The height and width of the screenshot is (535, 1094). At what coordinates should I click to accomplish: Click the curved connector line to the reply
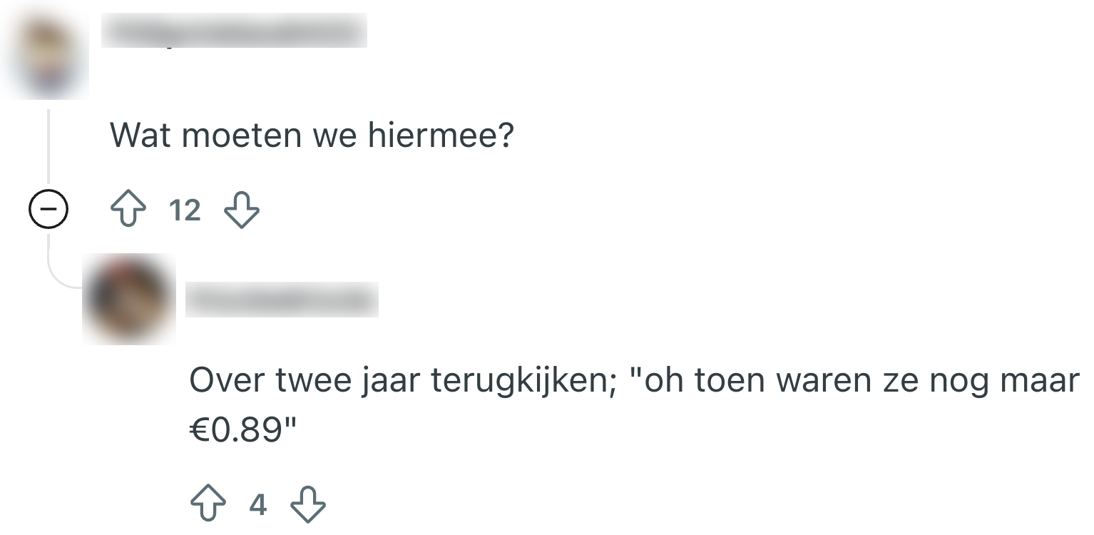[56, 277]
